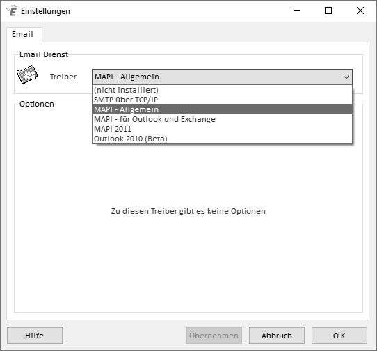Click the Einstellungen app icon in title bar
The image size is (377, 351).
coord(12,10)
